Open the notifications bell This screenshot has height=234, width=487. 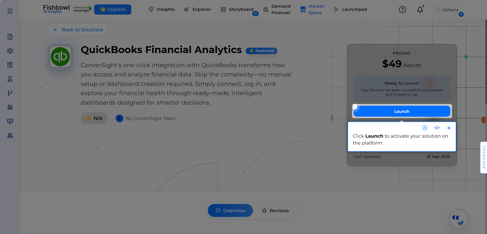(x=420, y=10)
